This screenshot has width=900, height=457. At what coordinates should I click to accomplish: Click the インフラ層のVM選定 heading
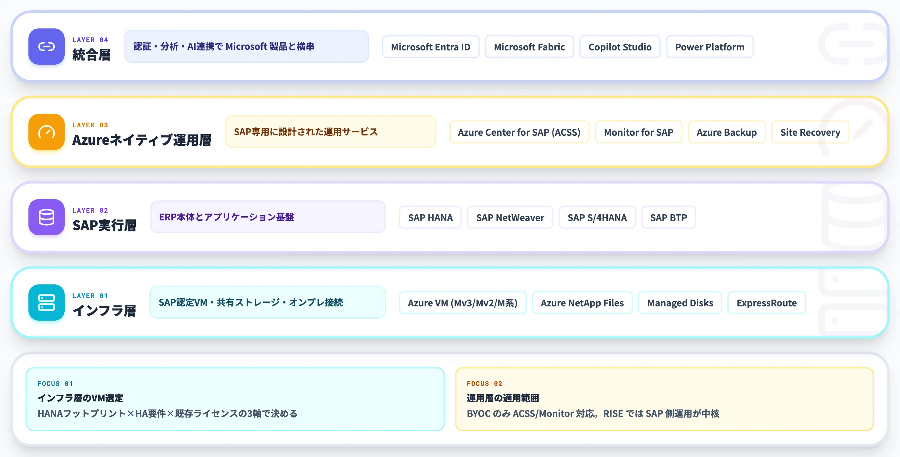pos(80,398)
